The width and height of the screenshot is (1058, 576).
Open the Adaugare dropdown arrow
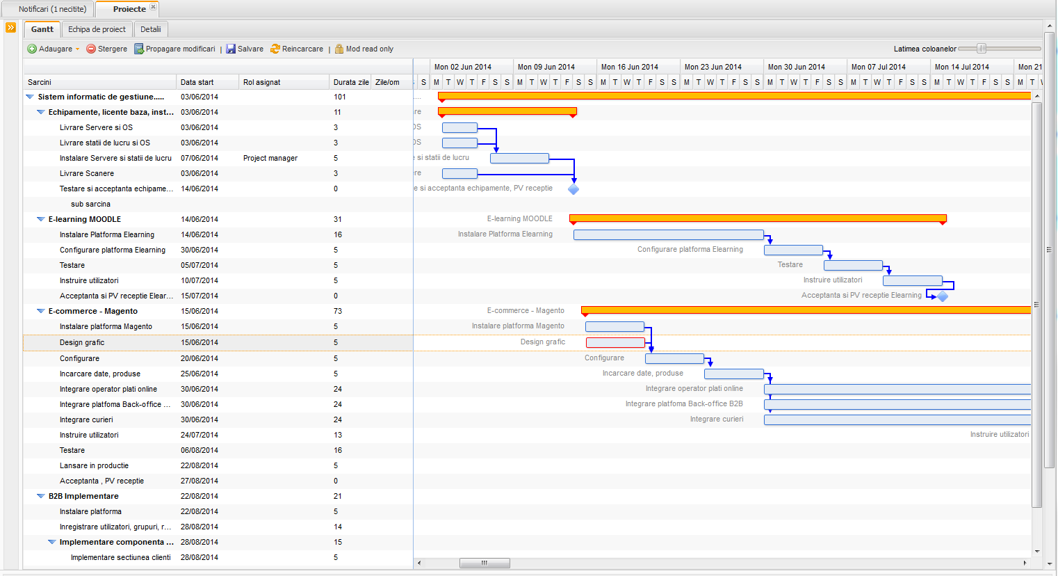(x=77, y=49)
